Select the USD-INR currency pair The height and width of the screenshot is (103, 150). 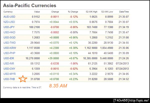tap(8, 64)
